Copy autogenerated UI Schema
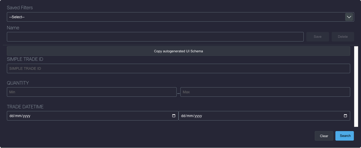This screenshot has height=148, width=361. (178, 51)
